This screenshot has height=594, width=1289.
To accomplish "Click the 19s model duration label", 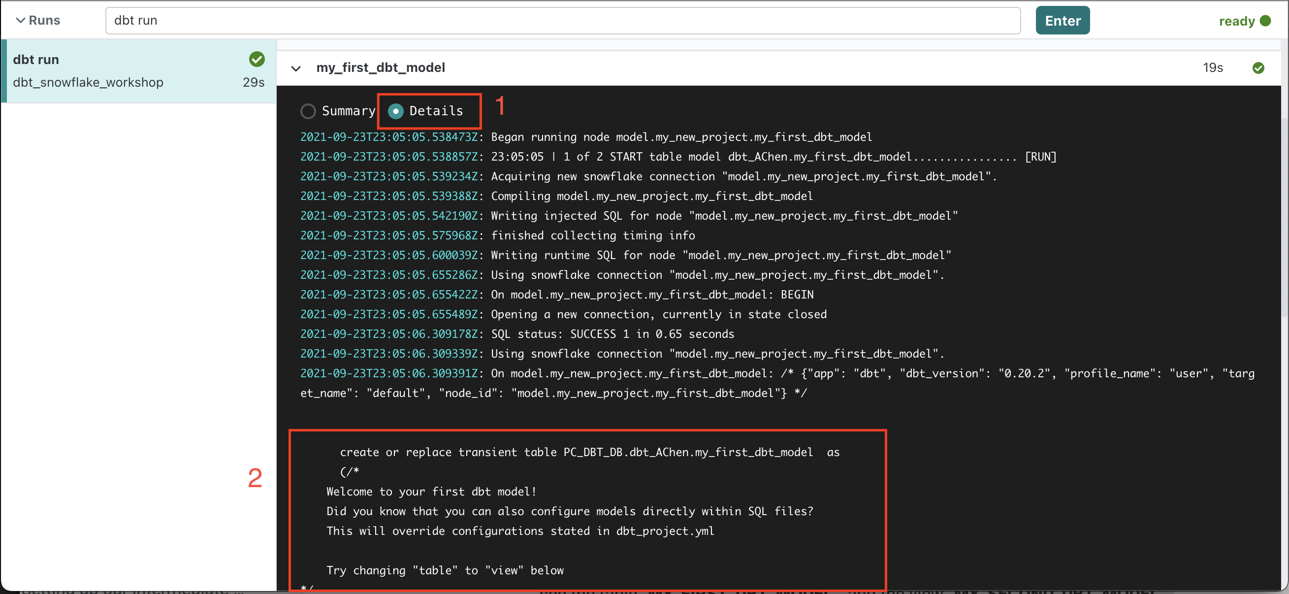I will point(1213,67).
